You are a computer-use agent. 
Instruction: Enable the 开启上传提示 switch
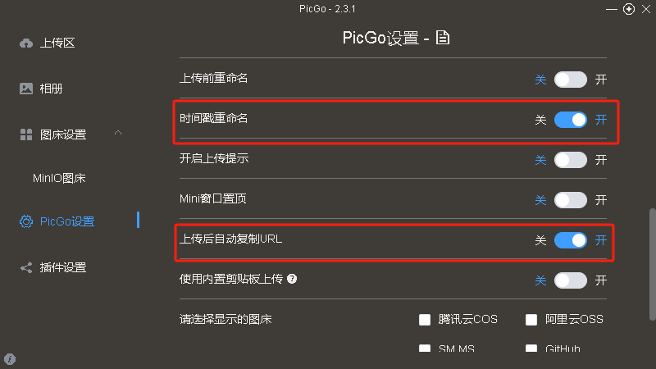(x=570, y=160)
